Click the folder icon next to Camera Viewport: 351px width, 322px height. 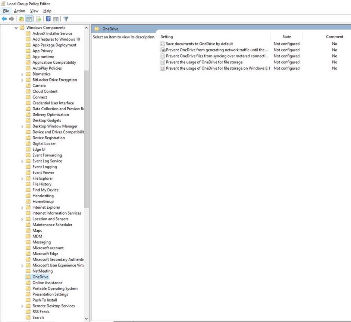28,86
